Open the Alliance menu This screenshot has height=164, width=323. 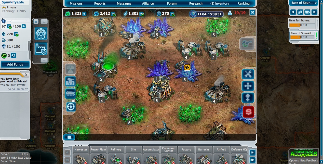pyautogui.click(x=148, y=4)
